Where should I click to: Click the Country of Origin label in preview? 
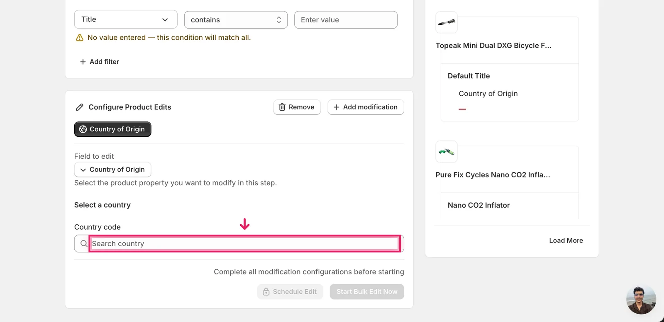(488, 94)
